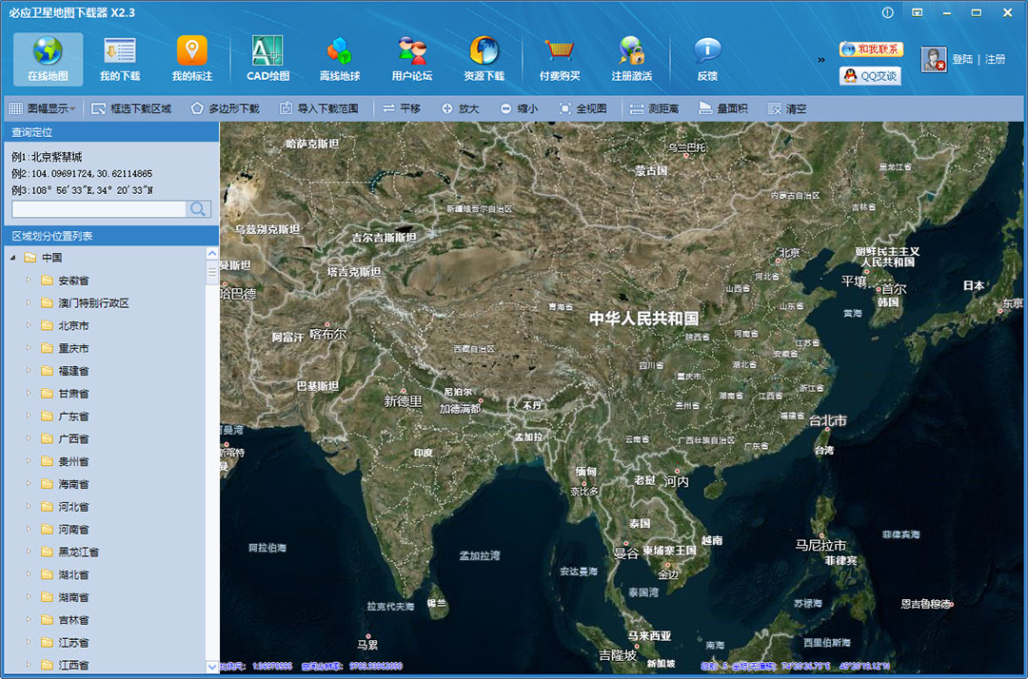Click the query location search field

(99, 209)
